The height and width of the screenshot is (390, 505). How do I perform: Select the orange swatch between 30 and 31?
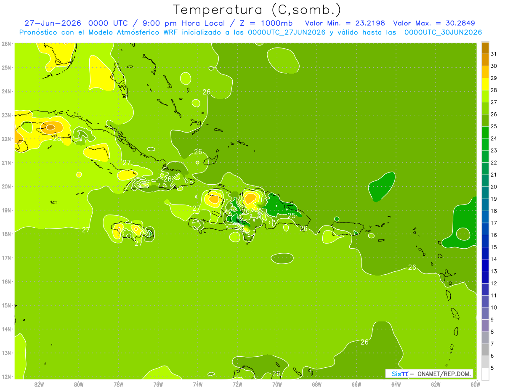(x=485, y=60)
